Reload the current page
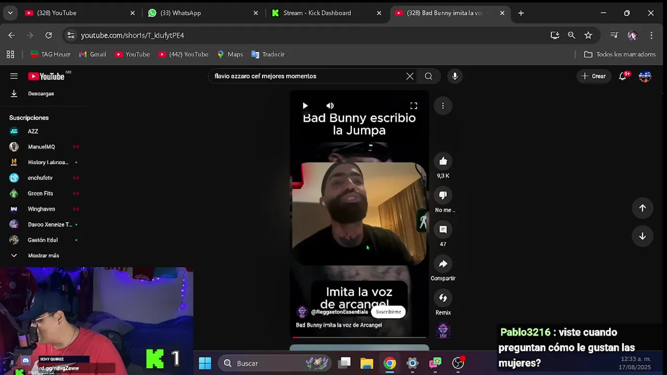 click(48, 35)
